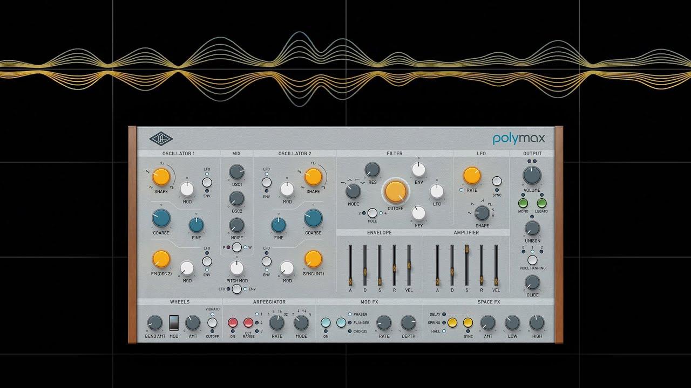Click the Amplifier Sustain slider handle
The height and width of the screenshot is (388, 691).
tap(466, 249)
